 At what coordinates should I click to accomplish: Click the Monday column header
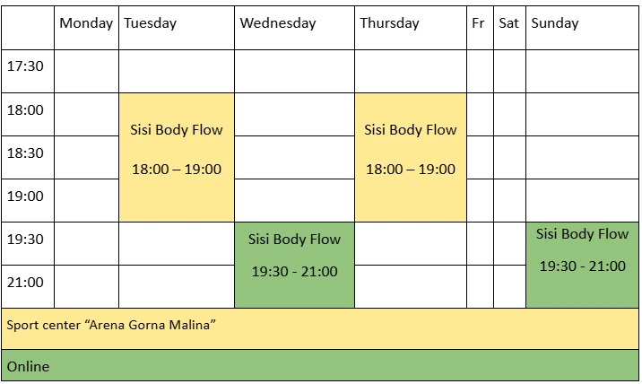pos(86,24)
